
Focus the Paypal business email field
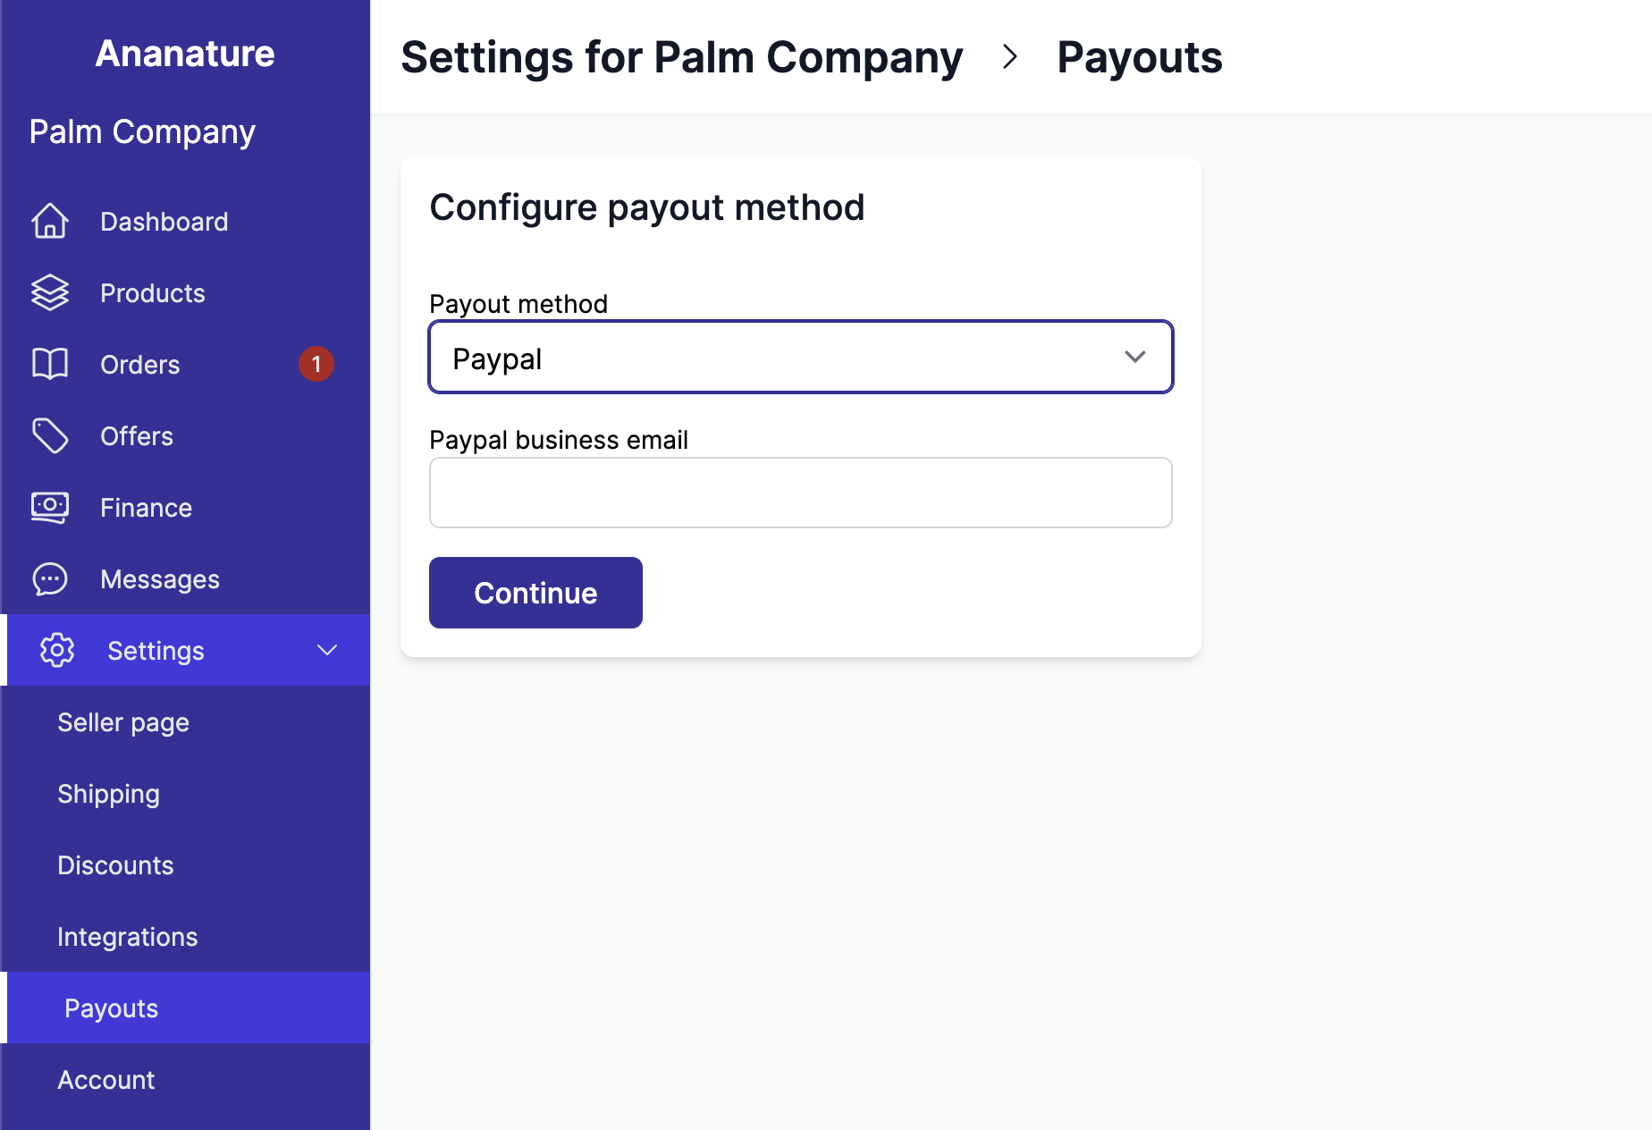pyautogui.click(x=800, y=492)
